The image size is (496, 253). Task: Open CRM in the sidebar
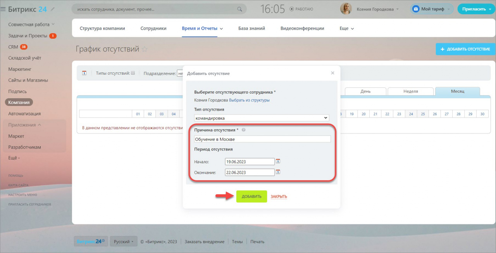(x=13, y=47)
